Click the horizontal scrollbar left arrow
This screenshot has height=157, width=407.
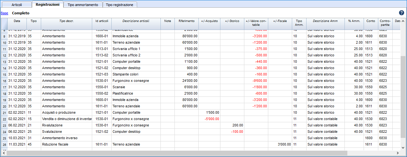point(4,153)
